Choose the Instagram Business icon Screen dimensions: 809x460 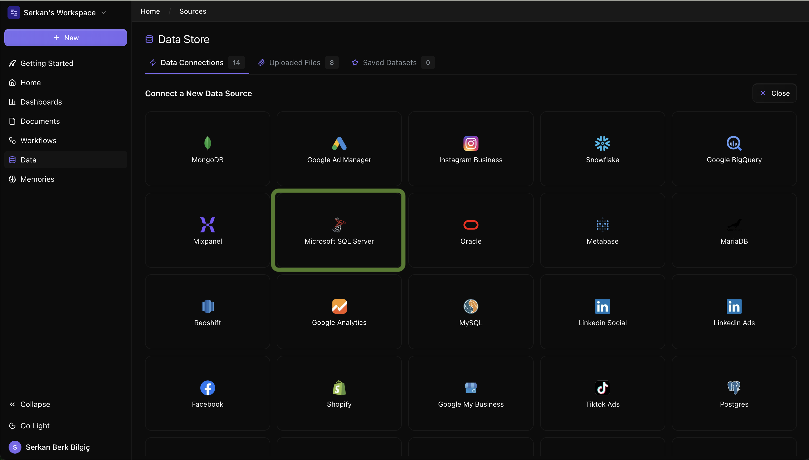coord(471,143)
